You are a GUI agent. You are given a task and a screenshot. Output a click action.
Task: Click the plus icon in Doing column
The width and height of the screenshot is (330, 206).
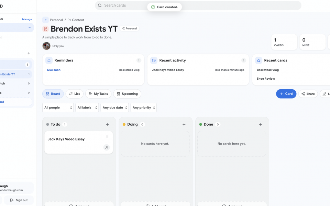pyautogui.click(x=184, y=124)
